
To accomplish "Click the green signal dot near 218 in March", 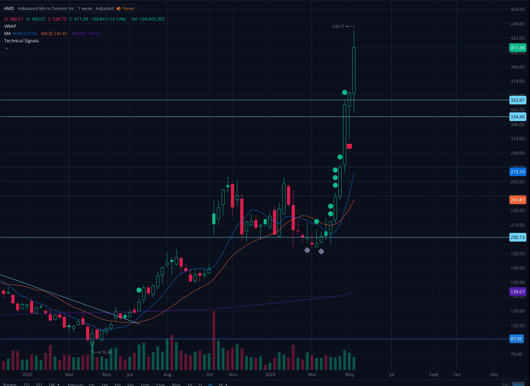I will [x=316, y=221].
